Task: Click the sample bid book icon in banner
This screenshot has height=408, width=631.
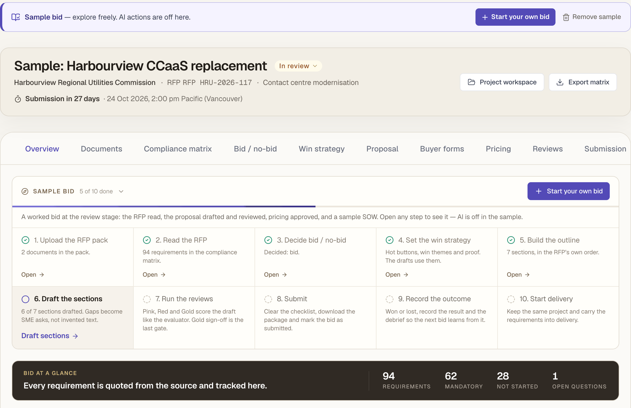Action: tap(16, 17)
